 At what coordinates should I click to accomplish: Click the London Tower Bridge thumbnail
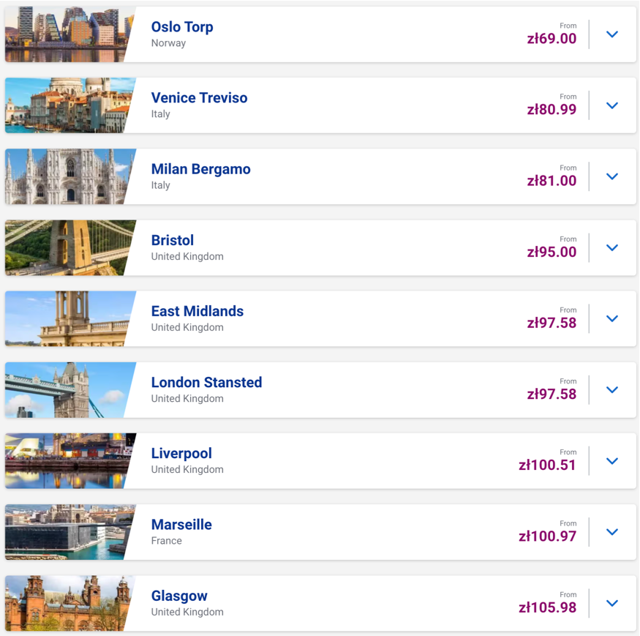click(67, 389)
